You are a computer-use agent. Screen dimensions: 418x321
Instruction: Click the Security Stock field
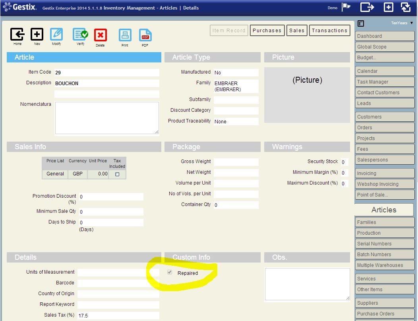click(x=344, y=162)
